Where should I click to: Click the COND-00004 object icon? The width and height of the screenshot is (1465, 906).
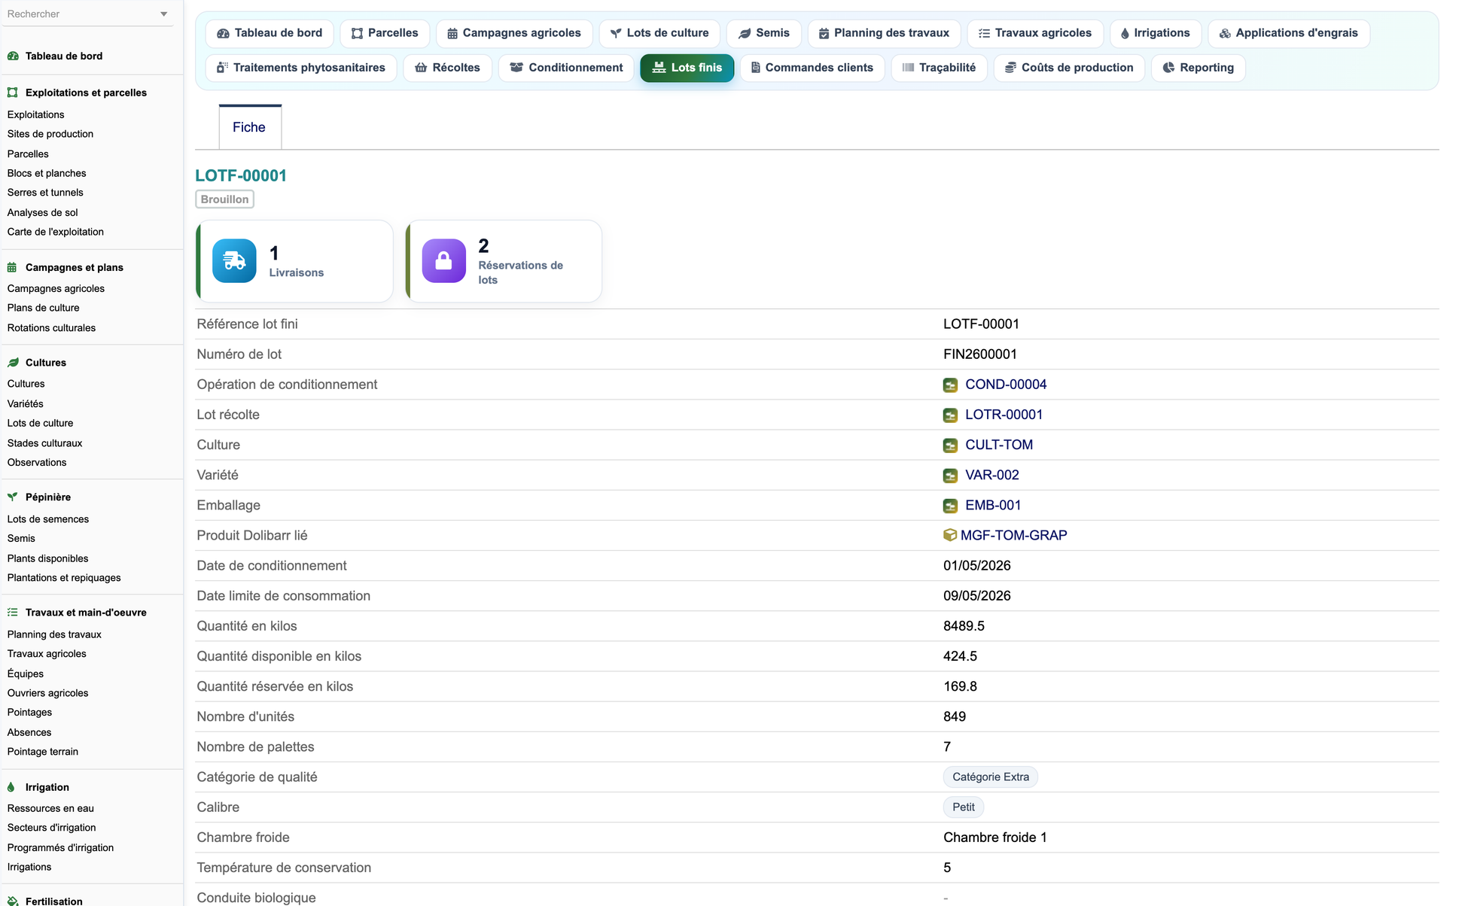(950, 385)
